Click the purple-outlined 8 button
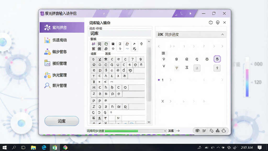 [217, 59]
